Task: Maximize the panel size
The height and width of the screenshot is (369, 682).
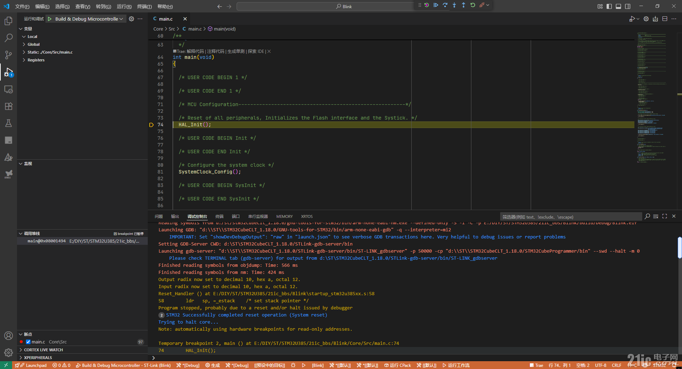Action: [x=665, y=216]
